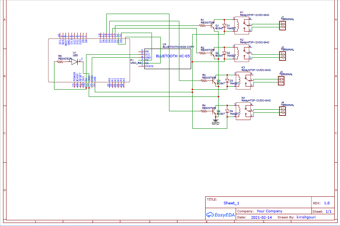Select the Q3 BC547 transistor symbol
This screenshot has width=340, height=226.
pyautogui.click(x=214, y=81)
